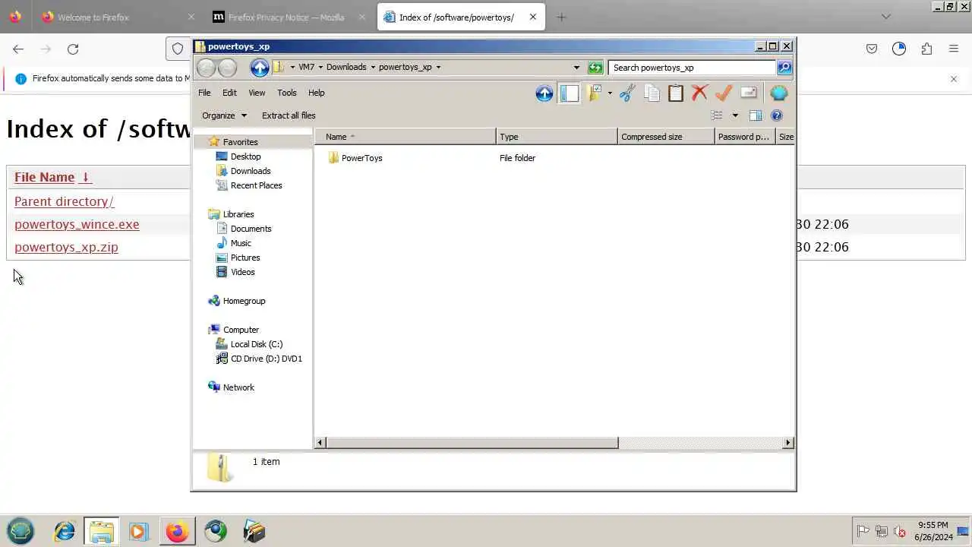Select Music library
972x547 pixels.
(241, 243)
